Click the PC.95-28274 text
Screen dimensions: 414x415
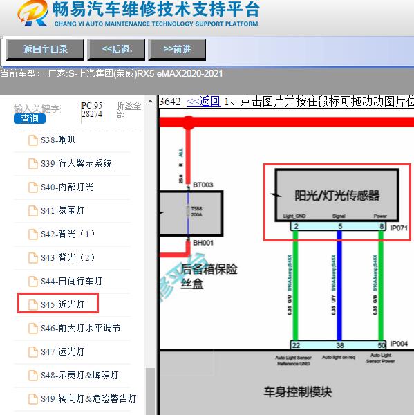(93, 110)
